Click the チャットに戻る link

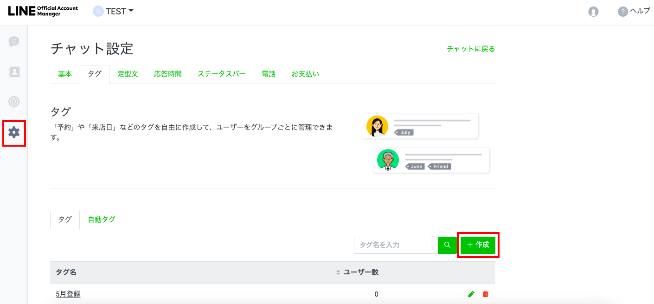click(x=470, y=48)
